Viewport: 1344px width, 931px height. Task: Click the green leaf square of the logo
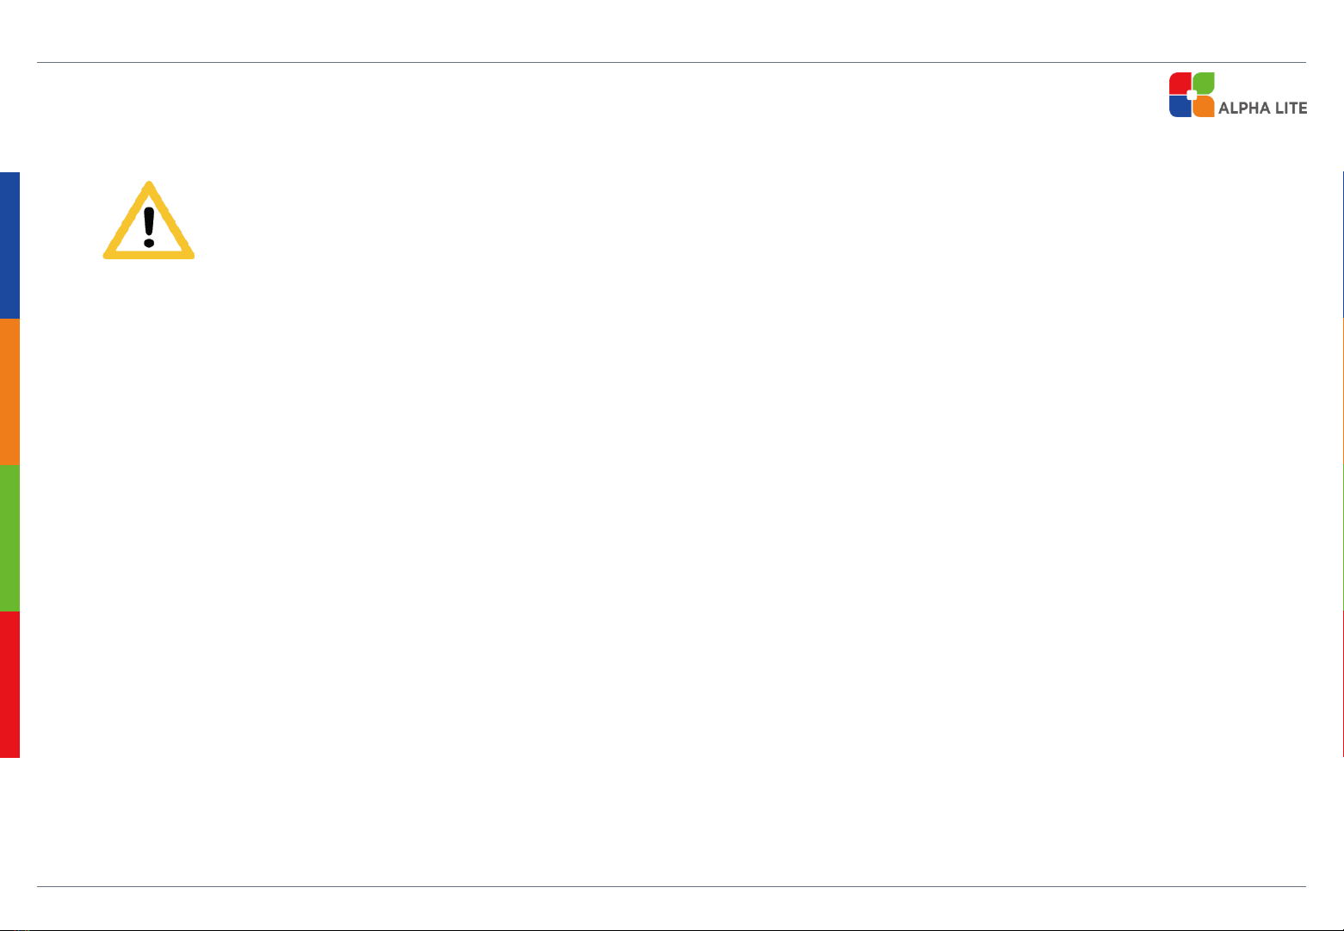(x=1204, y=83)
